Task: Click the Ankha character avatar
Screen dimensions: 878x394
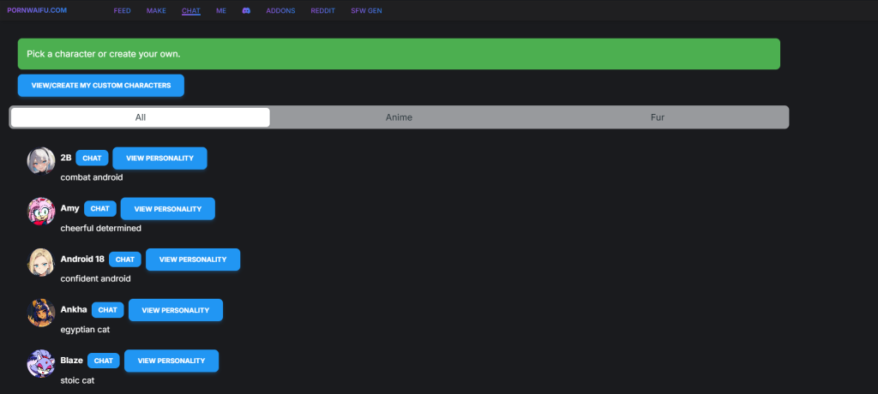Action: tap(41, 313)
